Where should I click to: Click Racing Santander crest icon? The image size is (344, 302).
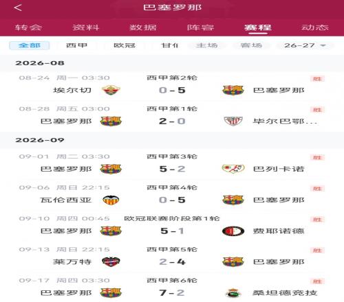[233, 293]
